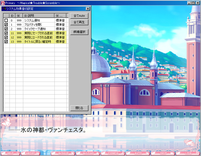Uncheck the 実際にセーブされる直前 row checkbox
The height and width of the screenshot is (156, 201).
(6, 33)
